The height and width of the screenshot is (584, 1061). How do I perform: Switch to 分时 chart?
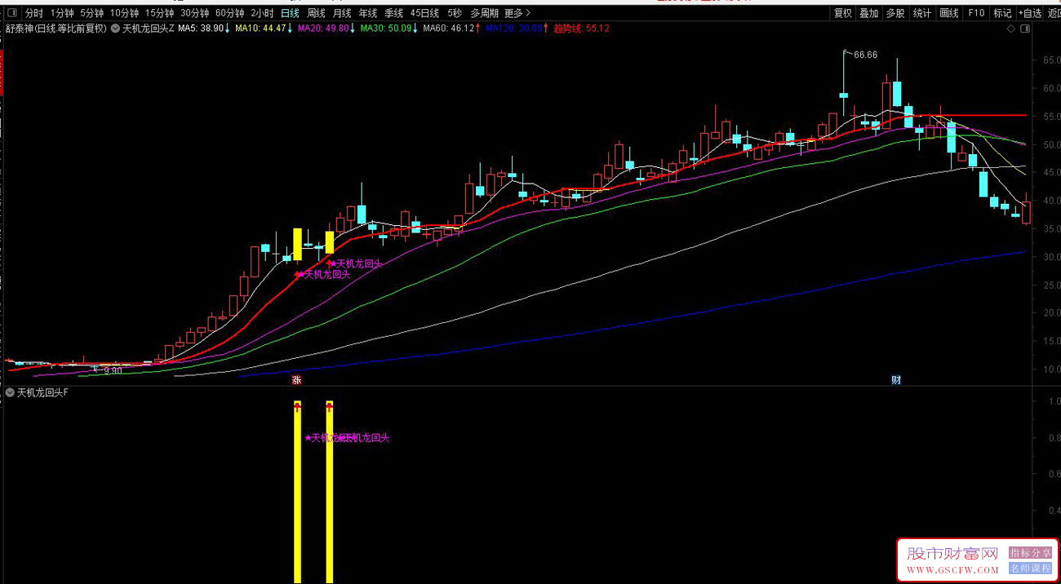pyautogui.click(x=34, y=13)
